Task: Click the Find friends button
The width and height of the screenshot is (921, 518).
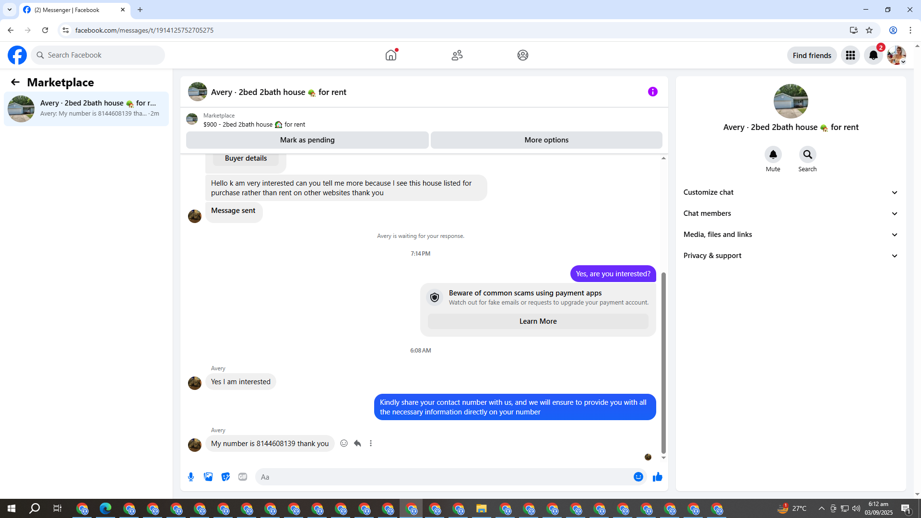Action: click(812, 55)
